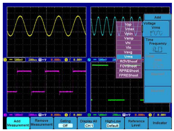Select ROVShoot in the measurement list
Viewport: 174px width, 131px height.
coord(129,61)
